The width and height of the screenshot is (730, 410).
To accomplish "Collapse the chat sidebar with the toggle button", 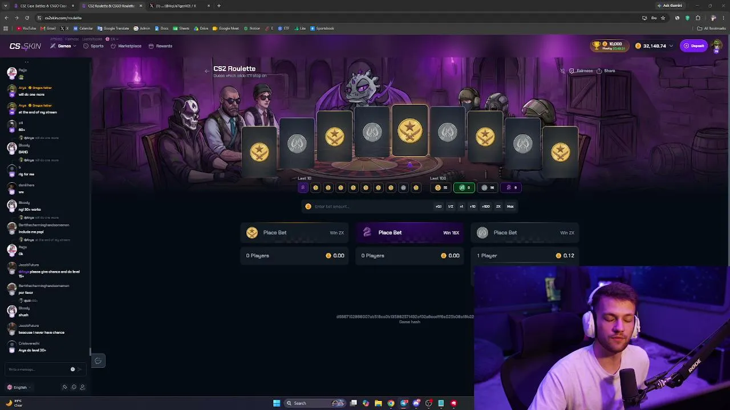I will 98,361.
